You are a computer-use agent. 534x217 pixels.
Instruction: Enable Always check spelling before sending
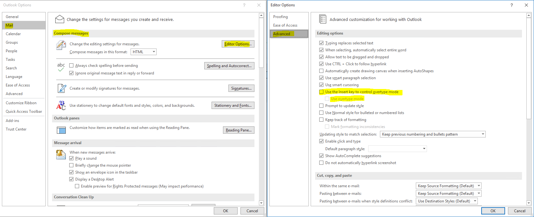point(71,66)
